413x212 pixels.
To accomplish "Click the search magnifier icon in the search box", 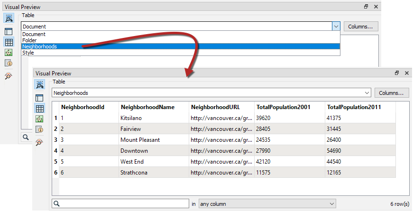I will tap(56, 203).
